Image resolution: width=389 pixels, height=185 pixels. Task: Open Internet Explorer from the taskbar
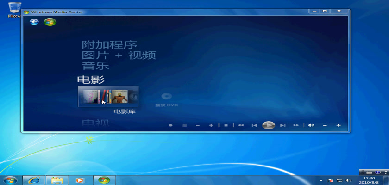coord(34,180)
